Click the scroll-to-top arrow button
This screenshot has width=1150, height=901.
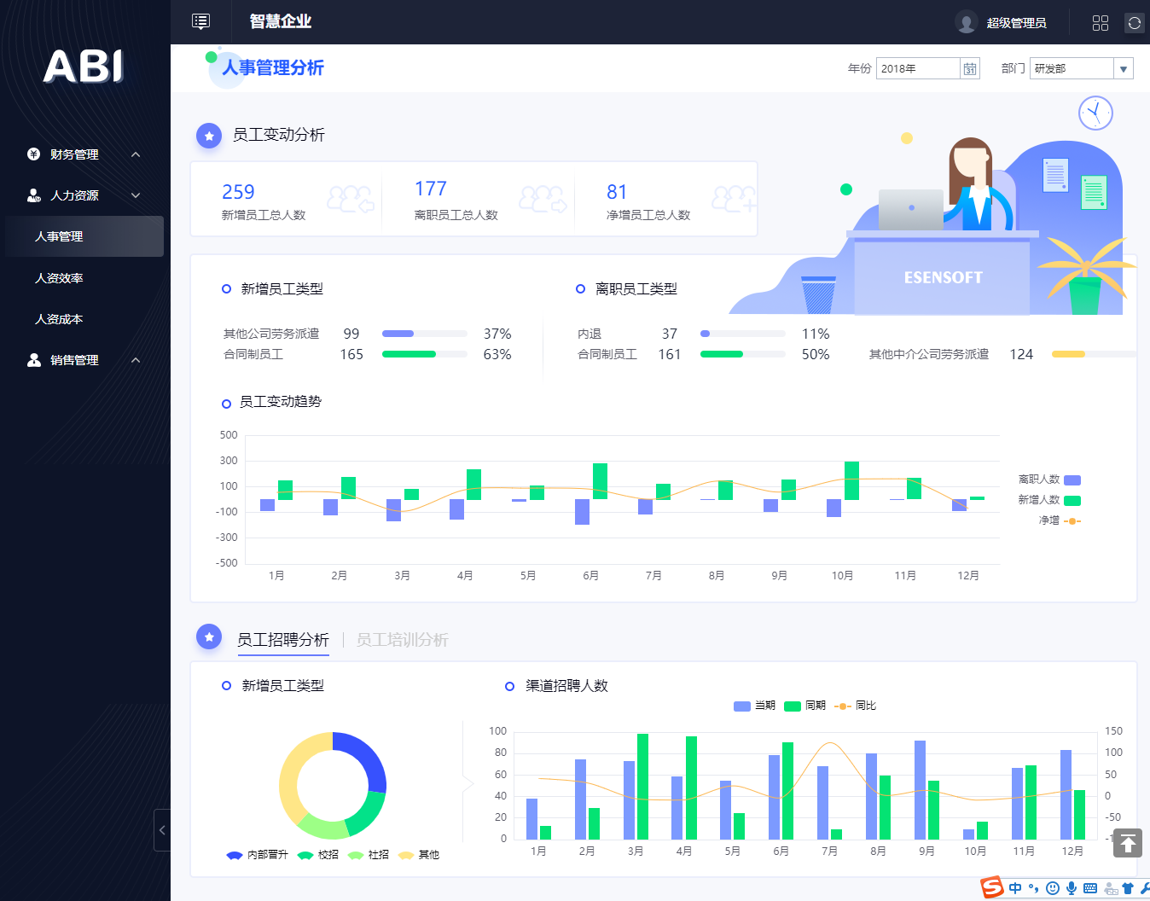[x=1127, y=843]
